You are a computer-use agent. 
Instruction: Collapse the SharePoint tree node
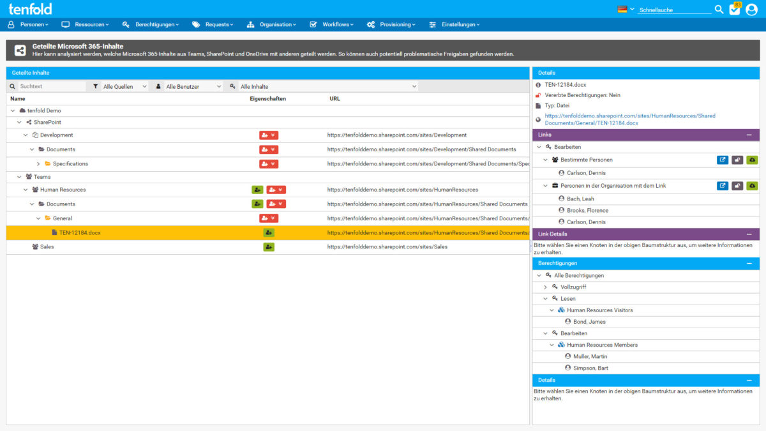pos(20,122)
